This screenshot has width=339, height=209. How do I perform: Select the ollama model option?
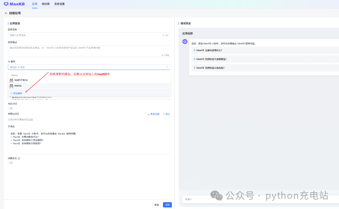pyautogui.click(x=89, y=86)
